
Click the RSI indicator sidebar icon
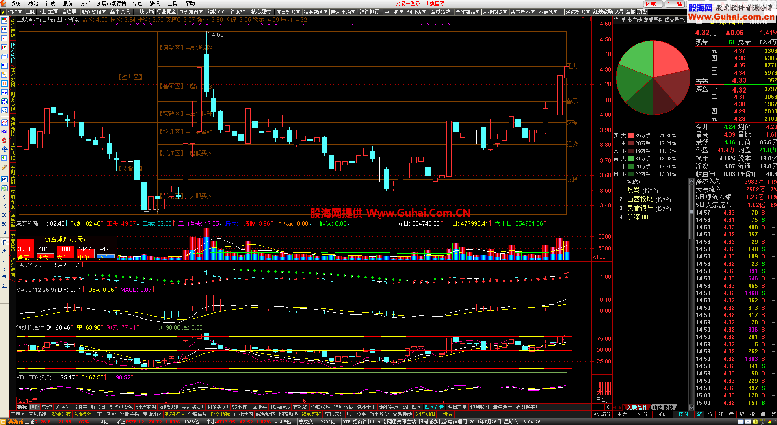pos(4,131)
